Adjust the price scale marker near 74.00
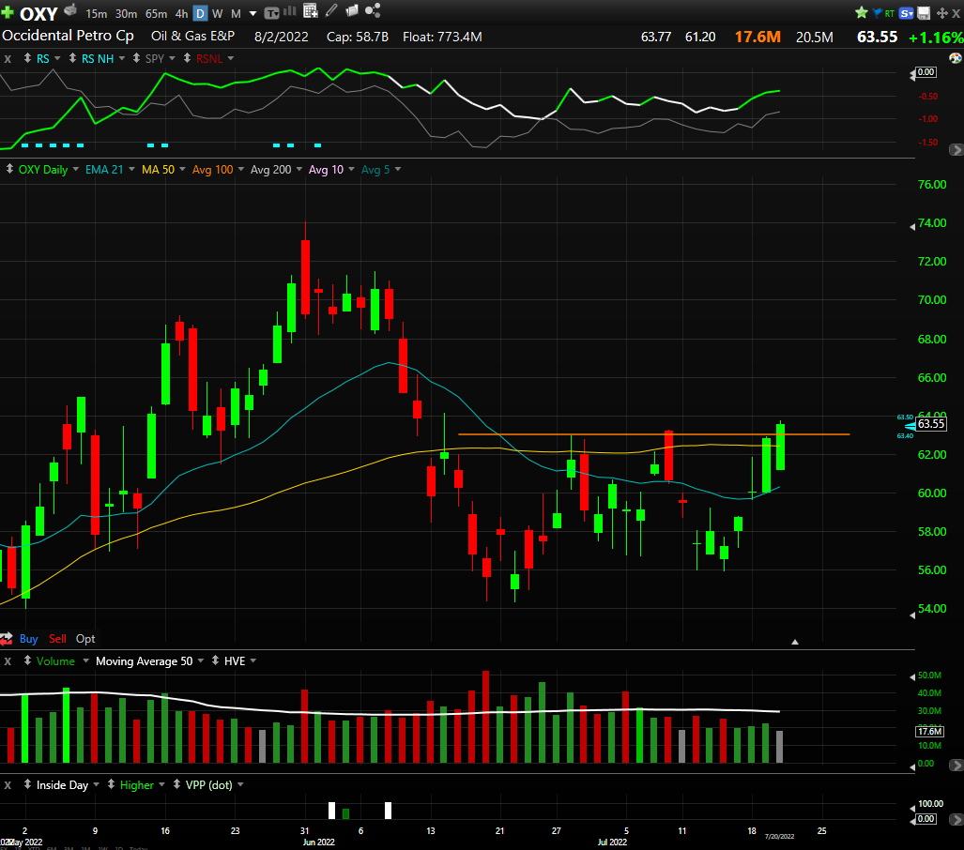 coord(912,227)
